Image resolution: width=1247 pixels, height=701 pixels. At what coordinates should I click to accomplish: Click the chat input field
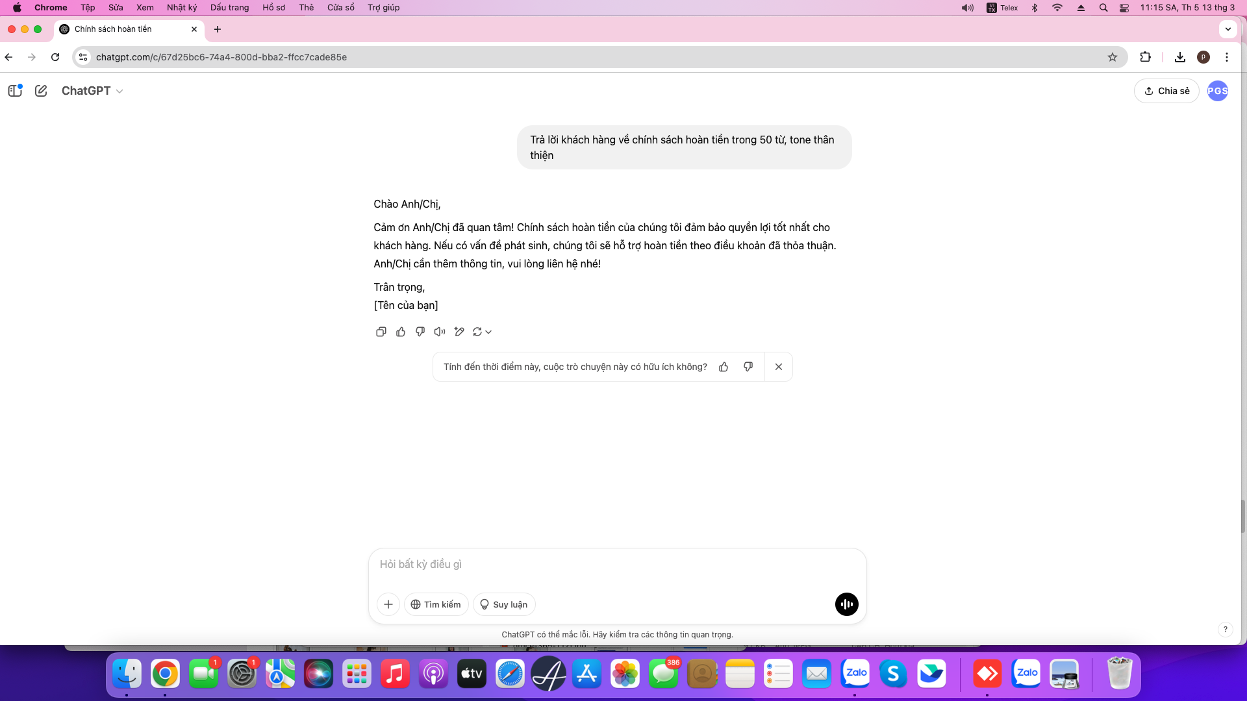click(x=616, y=563)
